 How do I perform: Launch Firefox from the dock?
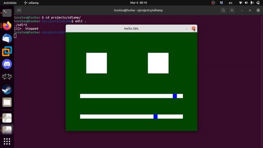(7, 25)
